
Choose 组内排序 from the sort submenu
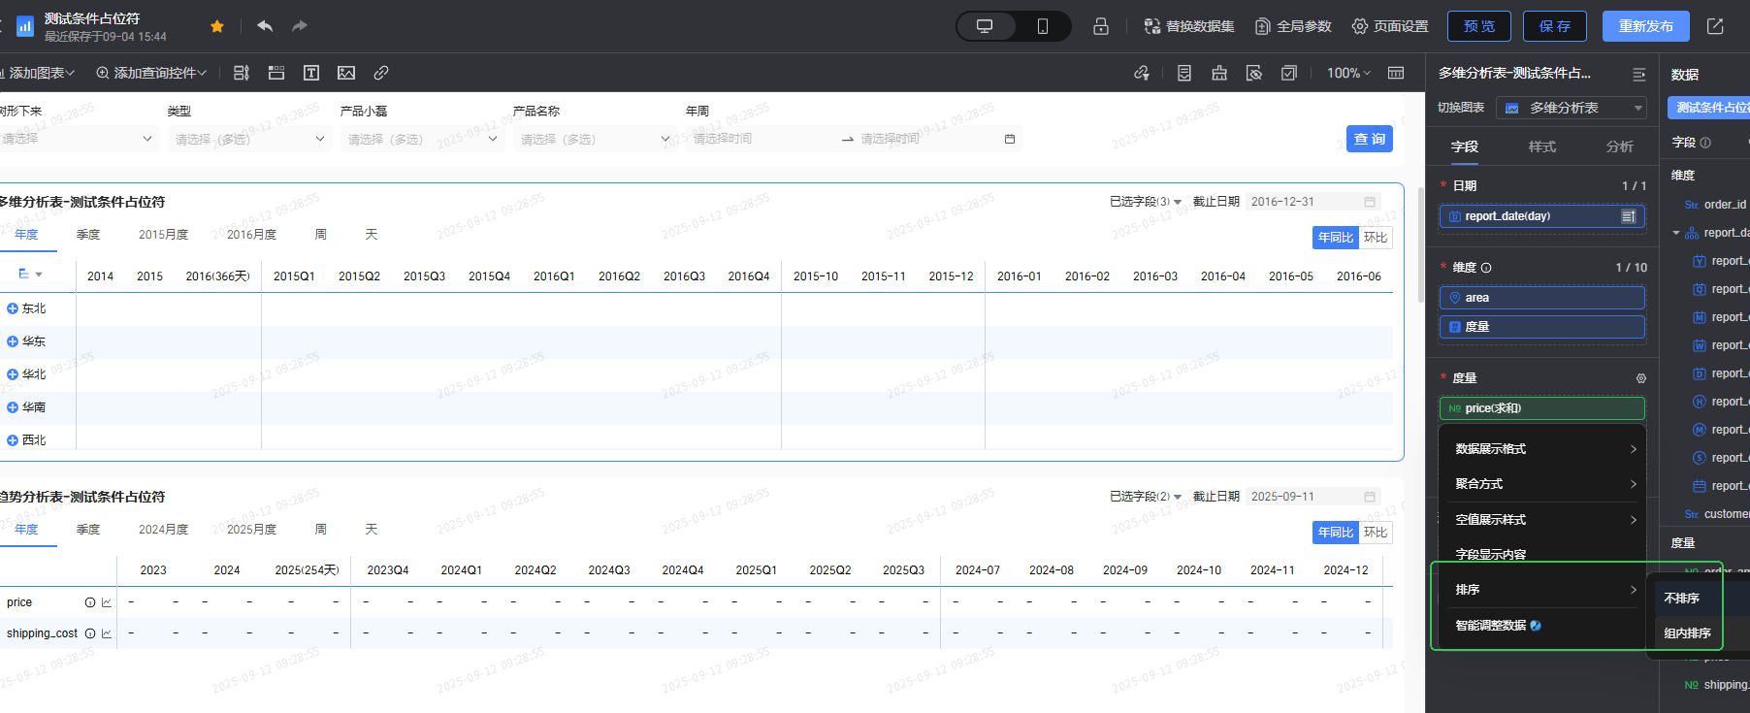1687,633
